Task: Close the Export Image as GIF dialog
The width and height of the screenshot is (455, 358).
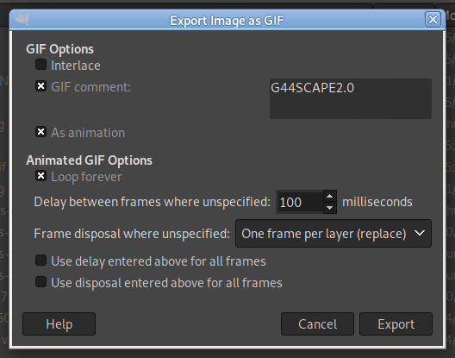Action: [433, 20]
